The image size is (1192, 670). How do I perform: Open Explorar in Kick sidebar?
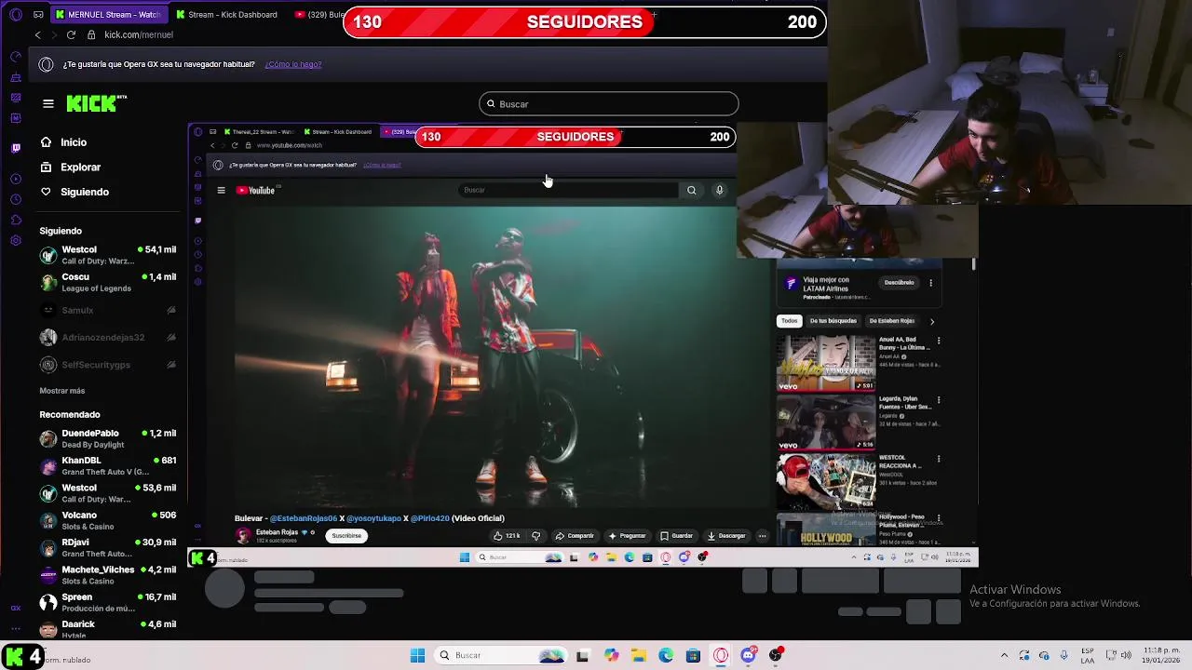point(71,167)
